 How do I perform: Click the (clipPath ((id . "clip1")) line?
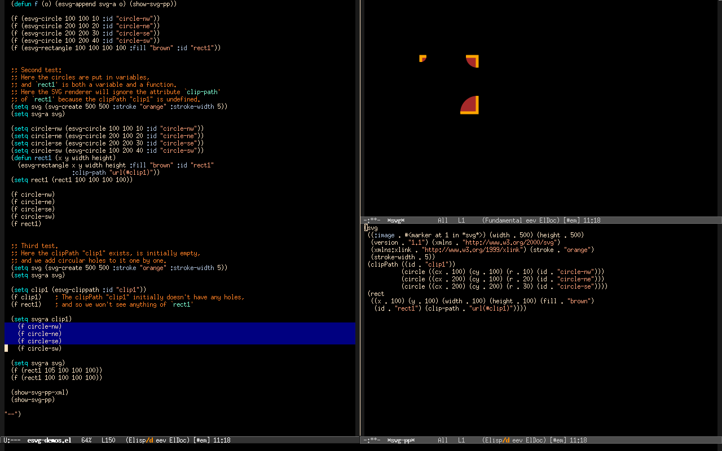pyautogui.click(x=411, y=264)
